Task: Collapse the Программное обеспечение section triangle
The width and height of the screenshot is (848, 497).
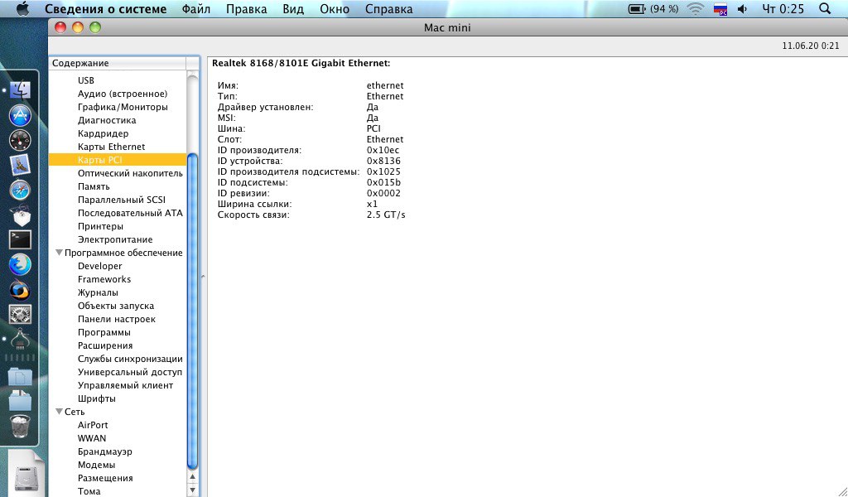Action: 59,253
